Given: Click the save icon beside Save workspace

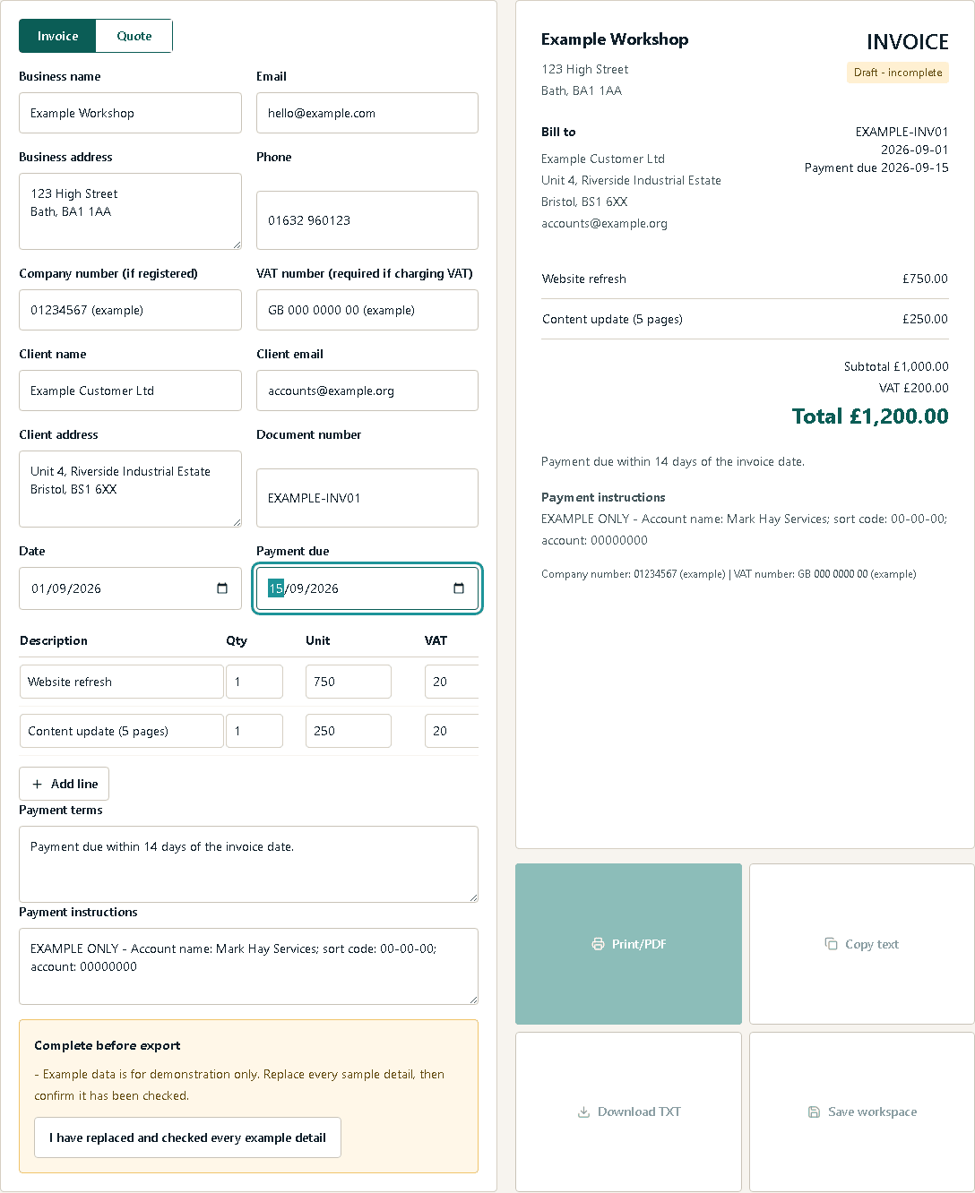Looking at the screenshot, I should click(x=814, y=1111).
